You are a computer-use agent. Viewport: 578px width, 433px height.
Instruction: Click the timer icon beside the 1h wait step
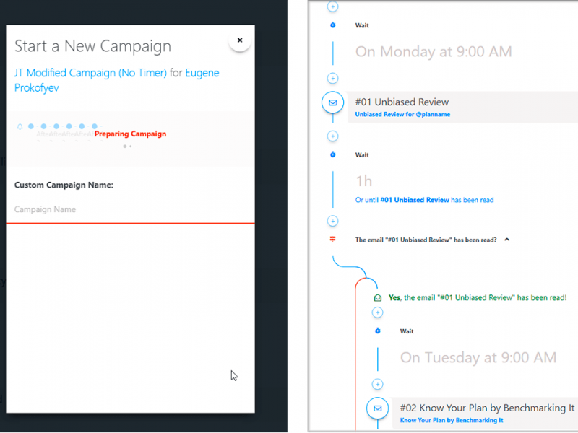pos(332,154)
